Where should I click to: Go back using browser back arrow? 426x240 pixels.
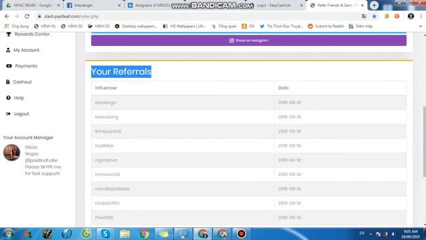click(7, 16)
